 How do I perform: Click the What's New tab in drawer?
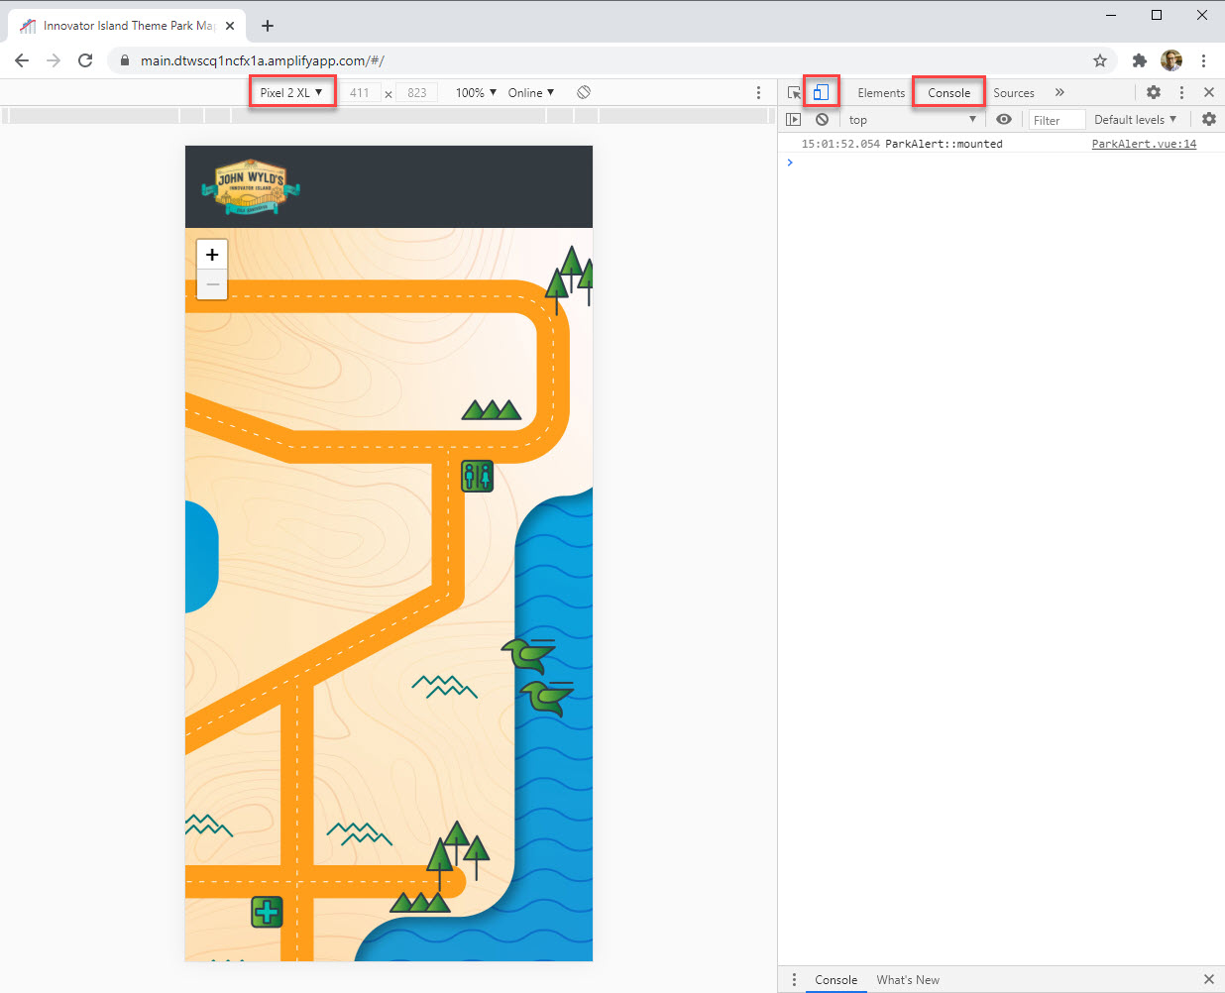point(908,979)
